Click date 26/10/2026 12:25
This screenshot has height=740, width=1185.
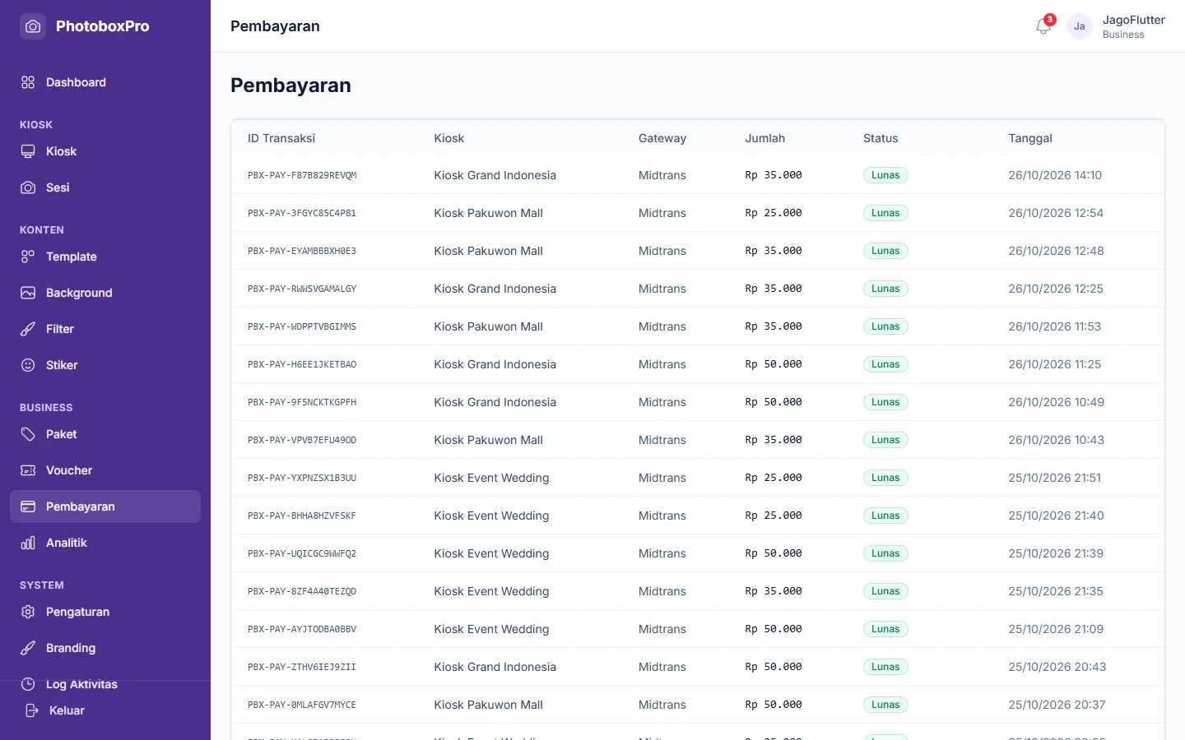1056,289
